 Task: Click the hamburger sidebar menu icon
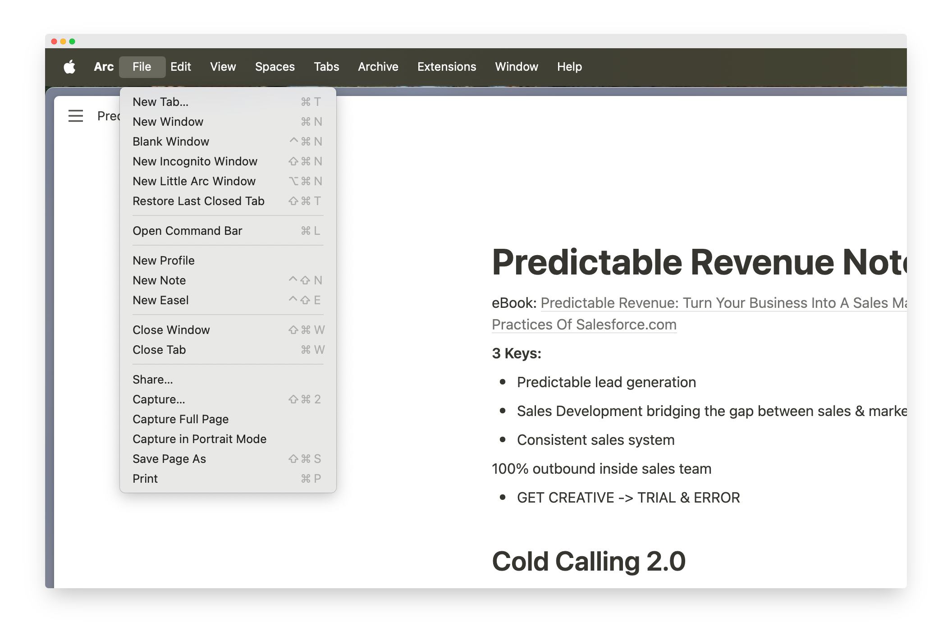76,116
